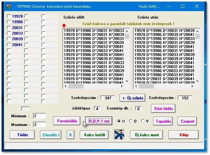Click the Szelvényszám value 152
The image size is (210, 155).
coord(185,98)
